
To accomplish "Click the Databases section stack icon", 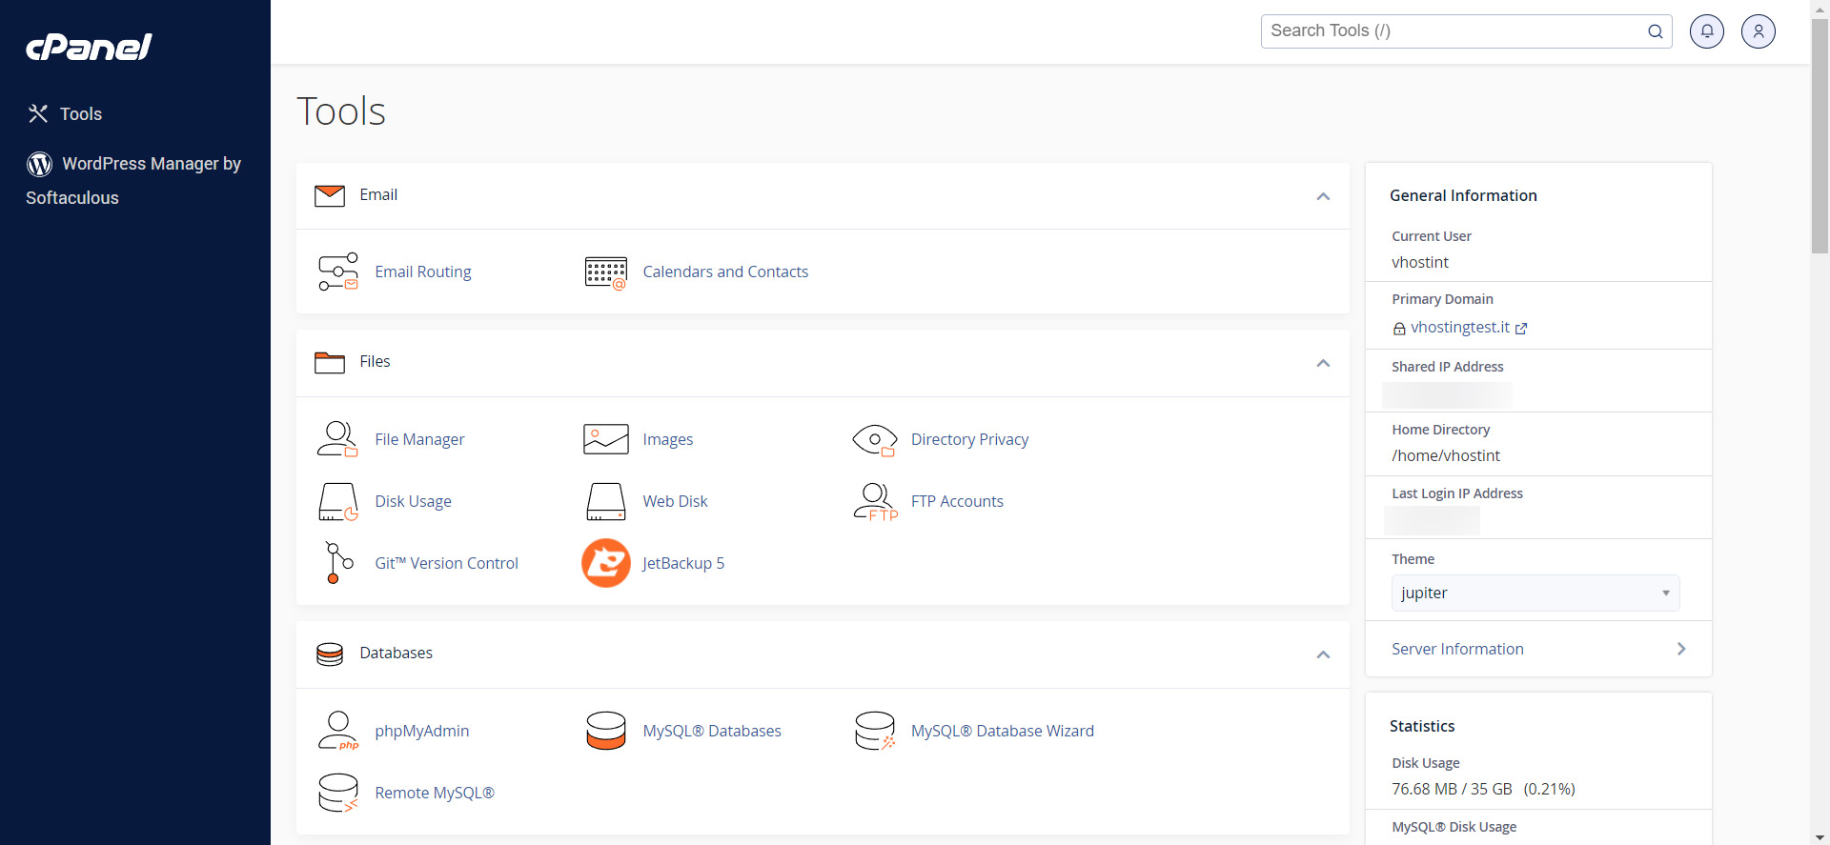I will pos(330,654).
